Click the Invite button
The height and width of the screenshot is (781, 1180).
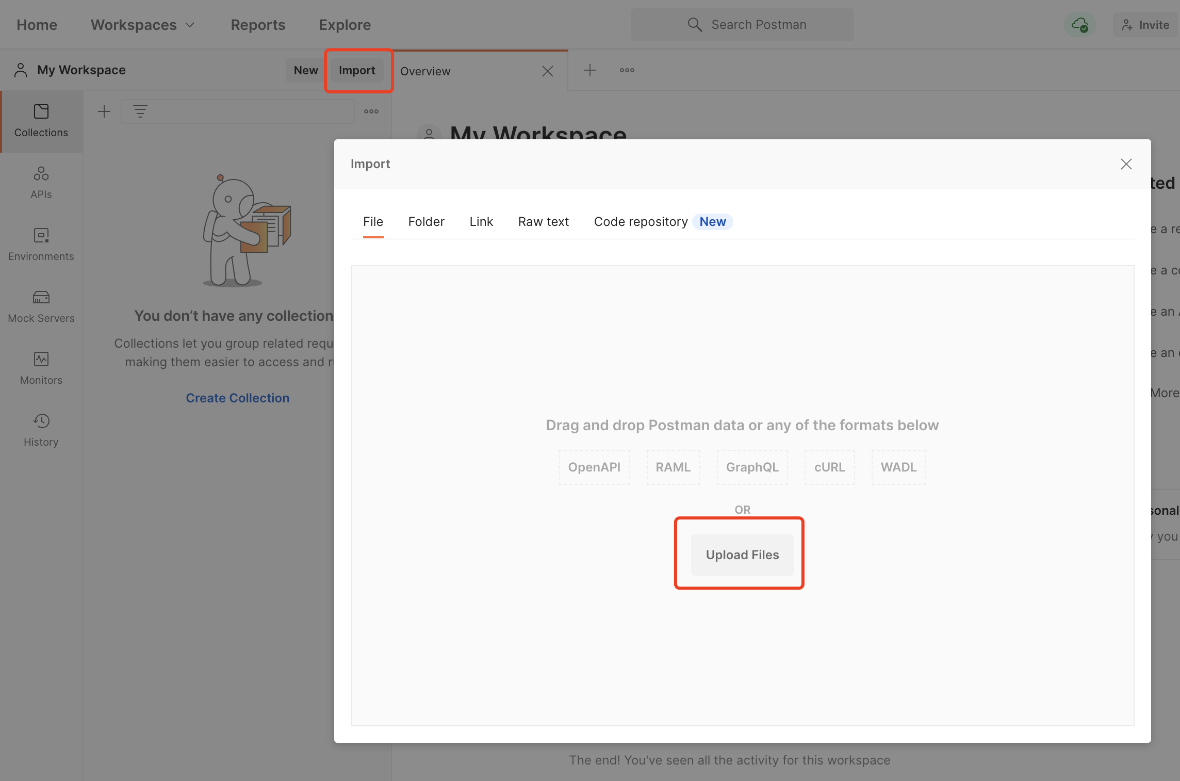1146,25
